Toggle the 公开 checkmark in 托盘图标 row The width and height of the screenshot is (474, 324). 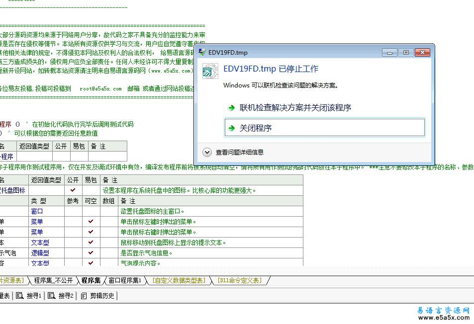[x=73, y=190]
